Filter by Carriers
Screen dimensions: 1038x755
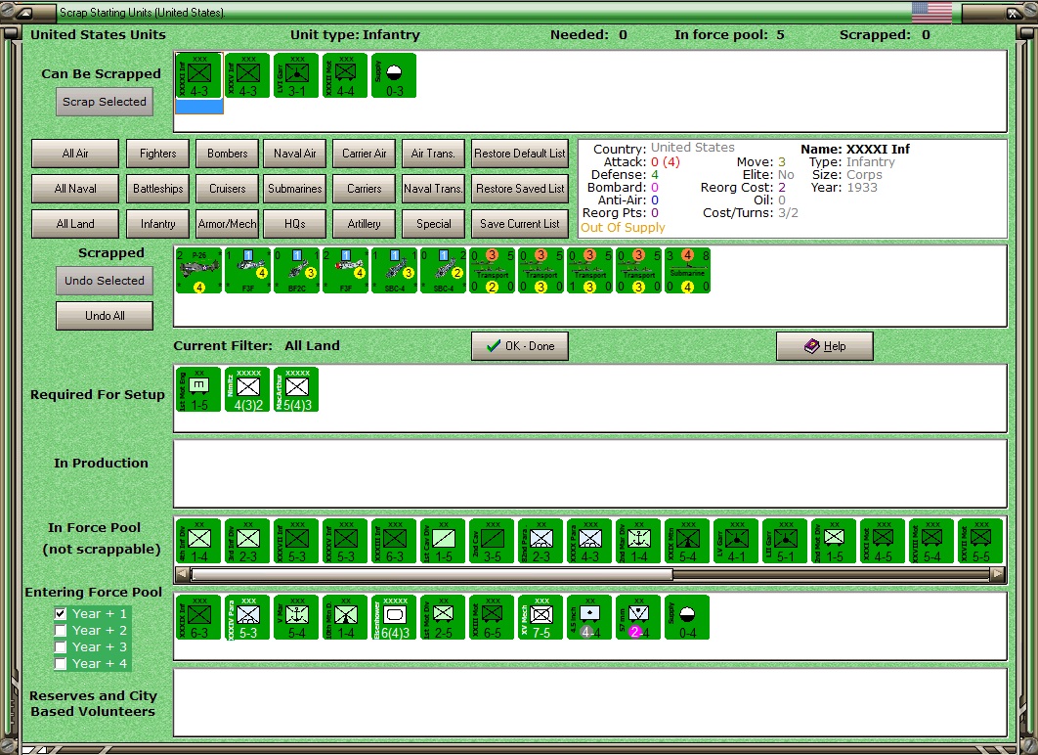[365, 189]
